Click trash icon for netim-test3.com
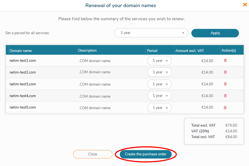 tap(225, 84)
